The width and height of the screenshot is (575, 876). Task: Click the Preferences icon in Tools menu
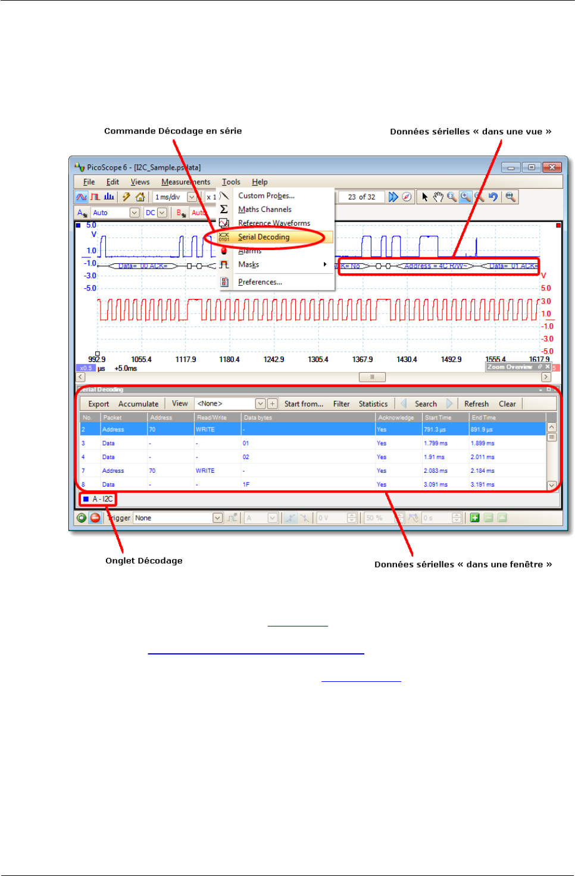pyautogui.click(x=224, y=282)
